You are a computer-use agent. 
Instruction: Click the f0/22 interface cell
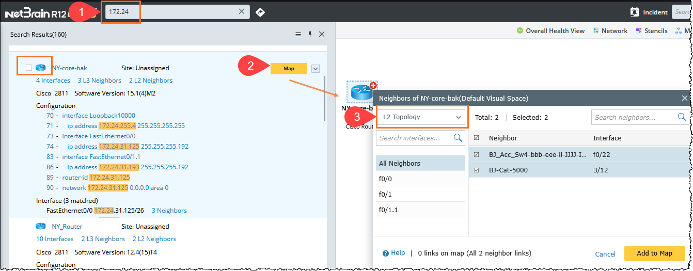click(601, 154)
